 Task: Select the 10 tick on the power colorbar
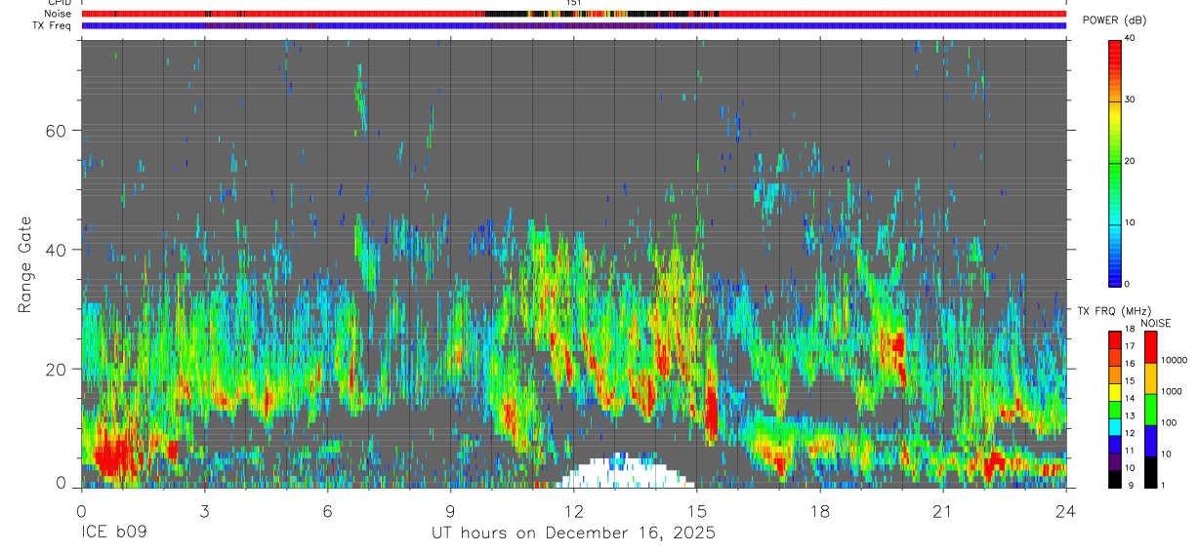pos(1131,222)
